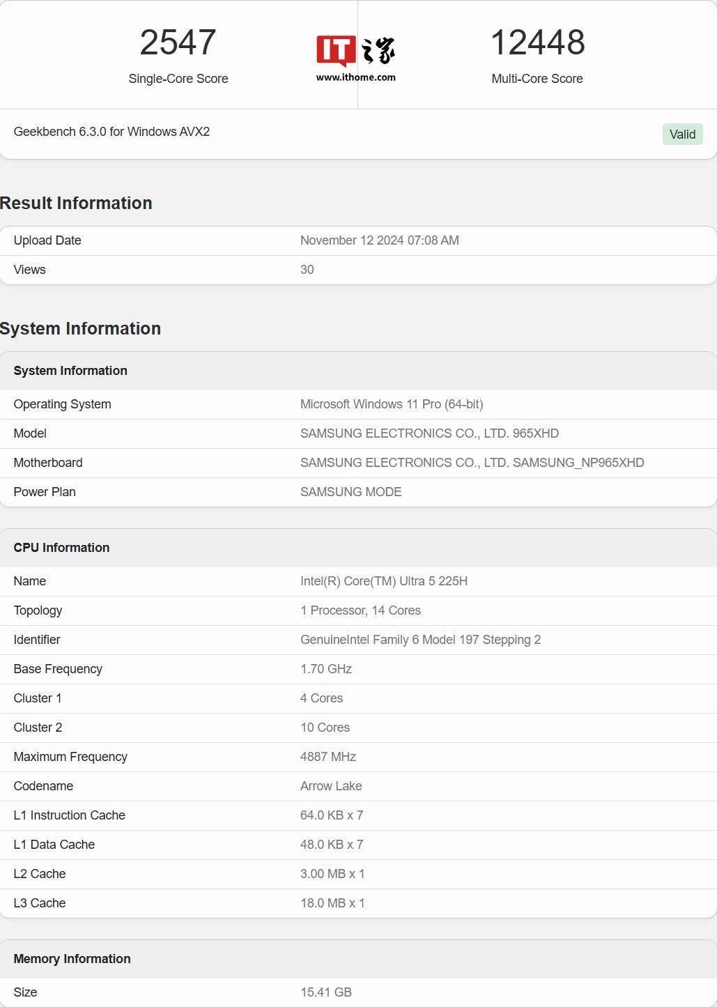Click the Single-Core Score label
Screen dimensions: 717x1007
coord(178,79)
